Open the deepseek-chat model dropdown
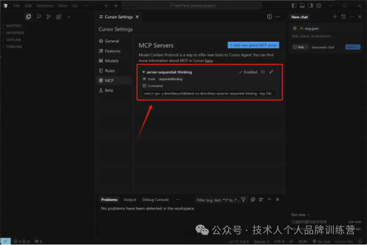This screenshot has width=367, height=245. [x=324, y=47]
